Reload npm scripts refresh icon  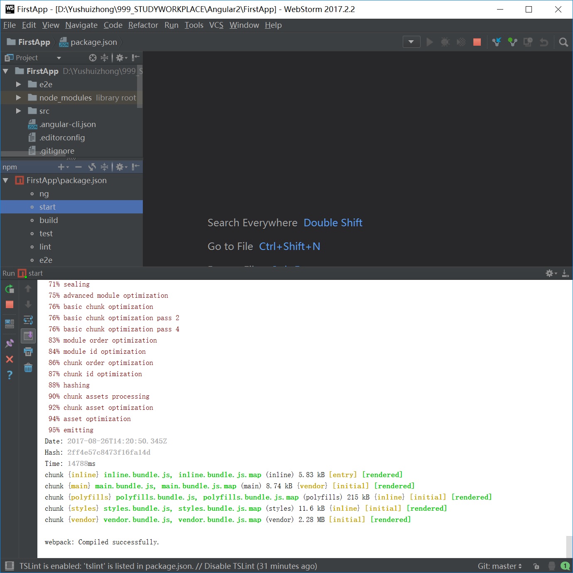[92, 167]
